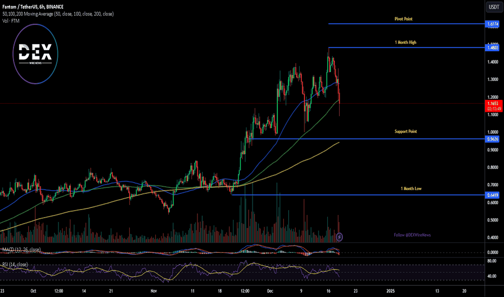Screen dimensions: 504x297
Task: Click the 0.5000 price axis value
Action: pos(493,220)
